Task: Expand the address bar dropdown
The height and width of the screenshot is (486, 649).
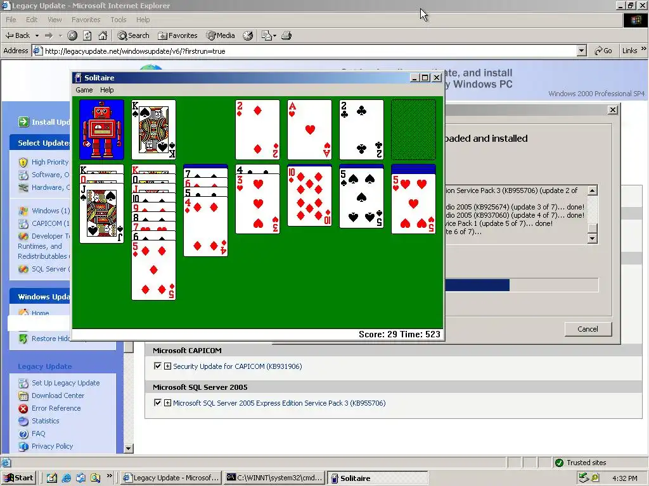Action: (x=582, y=51)
